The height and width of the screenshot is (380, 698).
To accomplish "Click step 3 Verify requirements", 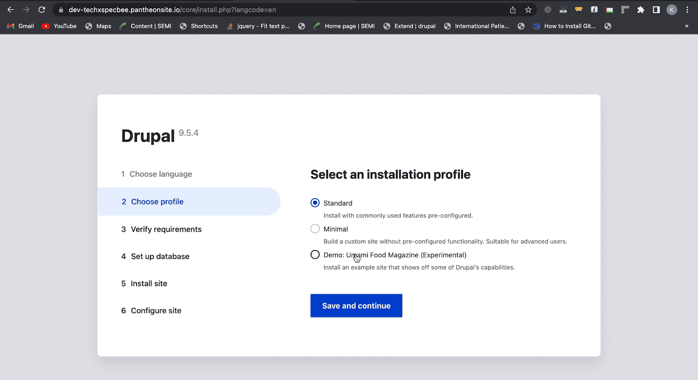I will click(161, 229).
